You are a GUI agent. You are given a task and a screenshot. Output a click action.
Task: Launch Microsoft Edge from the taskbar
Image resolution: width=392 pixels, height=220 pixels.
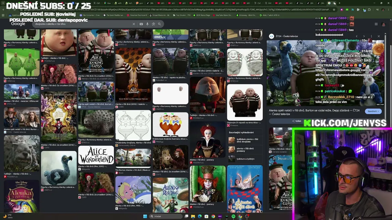200,216
